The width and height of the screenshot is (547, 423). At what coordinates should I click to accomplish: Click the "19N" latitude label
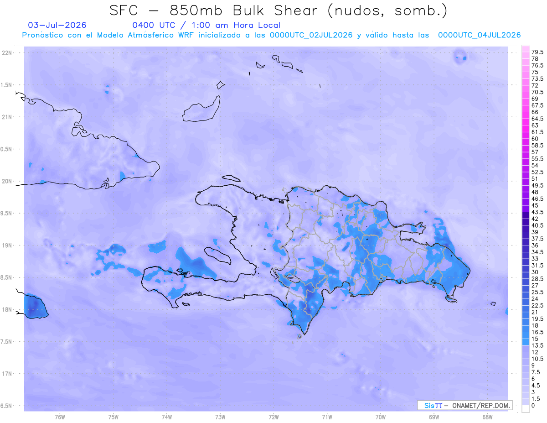click(7, 245)
